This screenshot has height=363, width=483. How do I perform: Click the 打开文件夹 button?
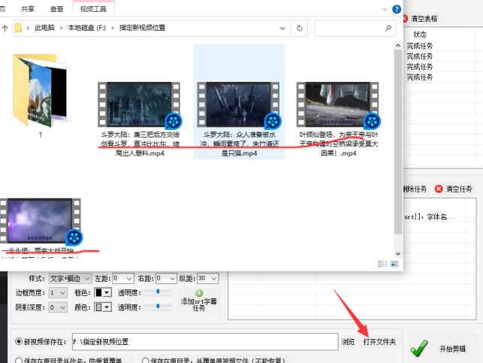tap(379, 341)
